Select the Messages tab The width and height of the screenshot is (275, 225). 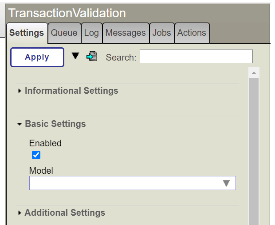click(126, 33)
